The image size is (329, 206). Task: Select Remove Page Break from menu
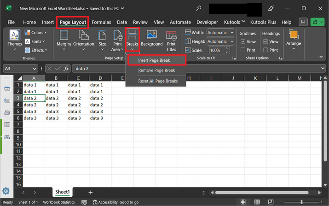[156, 71]
